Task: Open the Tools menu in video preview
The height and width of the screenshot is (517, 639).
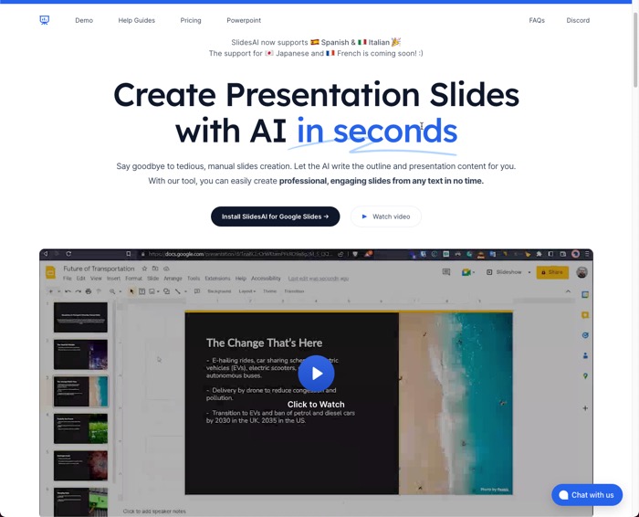Action: point(194,279)
